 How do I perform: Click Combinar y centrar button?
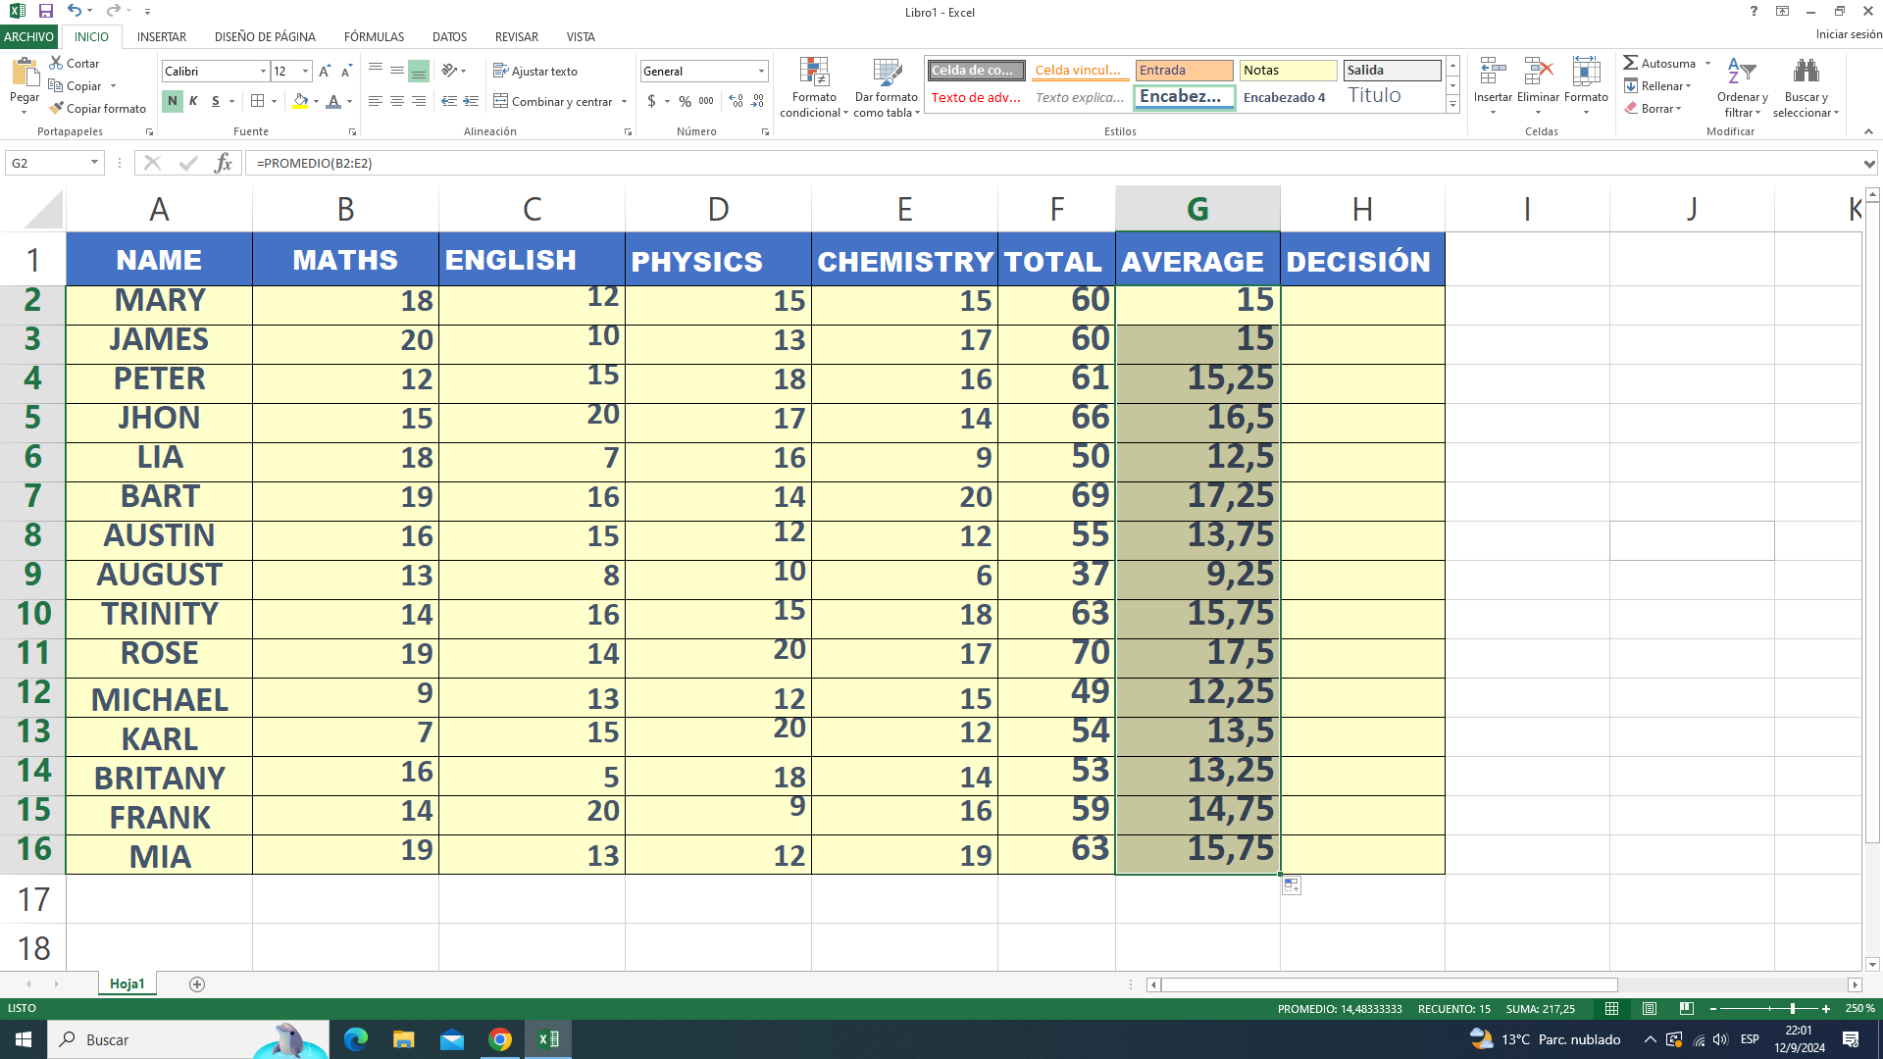click(553, 101)
